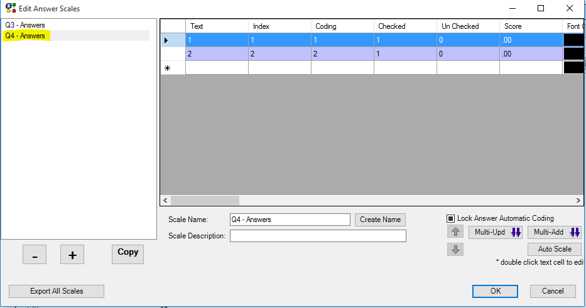Click the Cancel button

pos(553,291)
